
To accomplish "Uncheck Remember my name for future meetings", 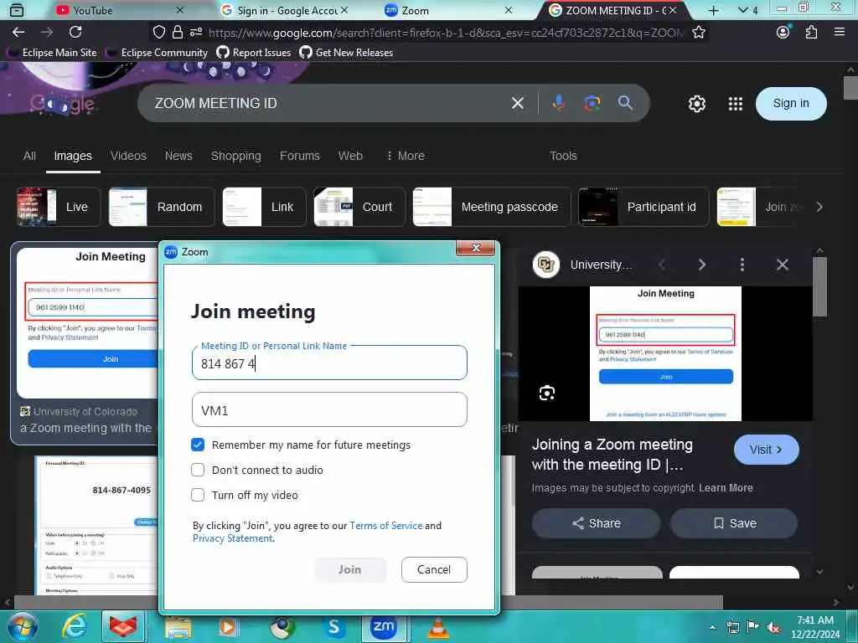I will tap(198, 445).
